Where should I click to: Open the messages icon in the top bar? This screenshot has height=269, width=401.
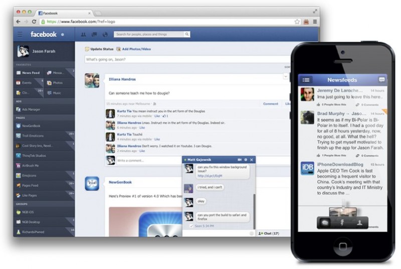pos(94,34)
